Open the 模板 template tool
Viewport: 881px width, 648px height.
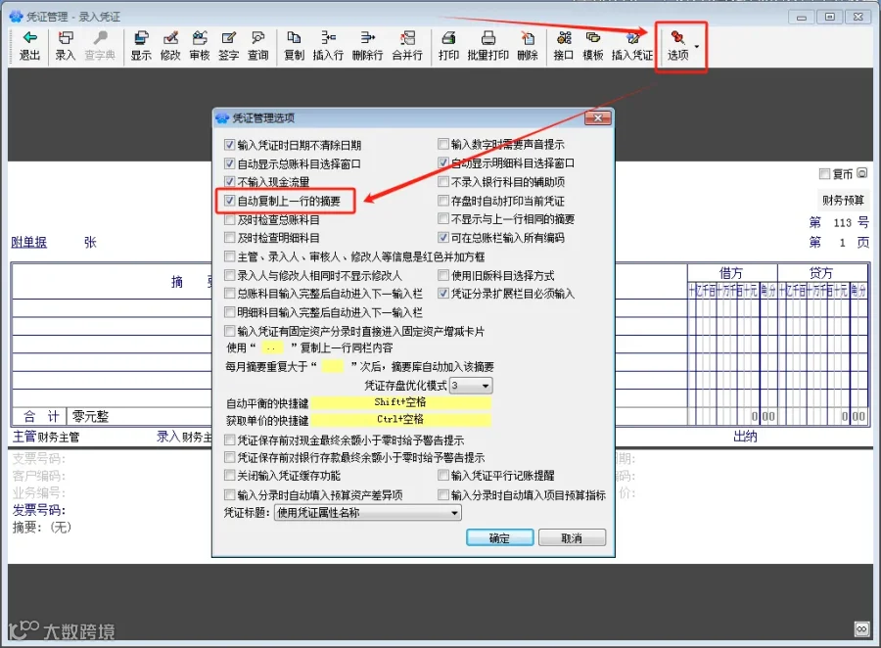[593, 46]
